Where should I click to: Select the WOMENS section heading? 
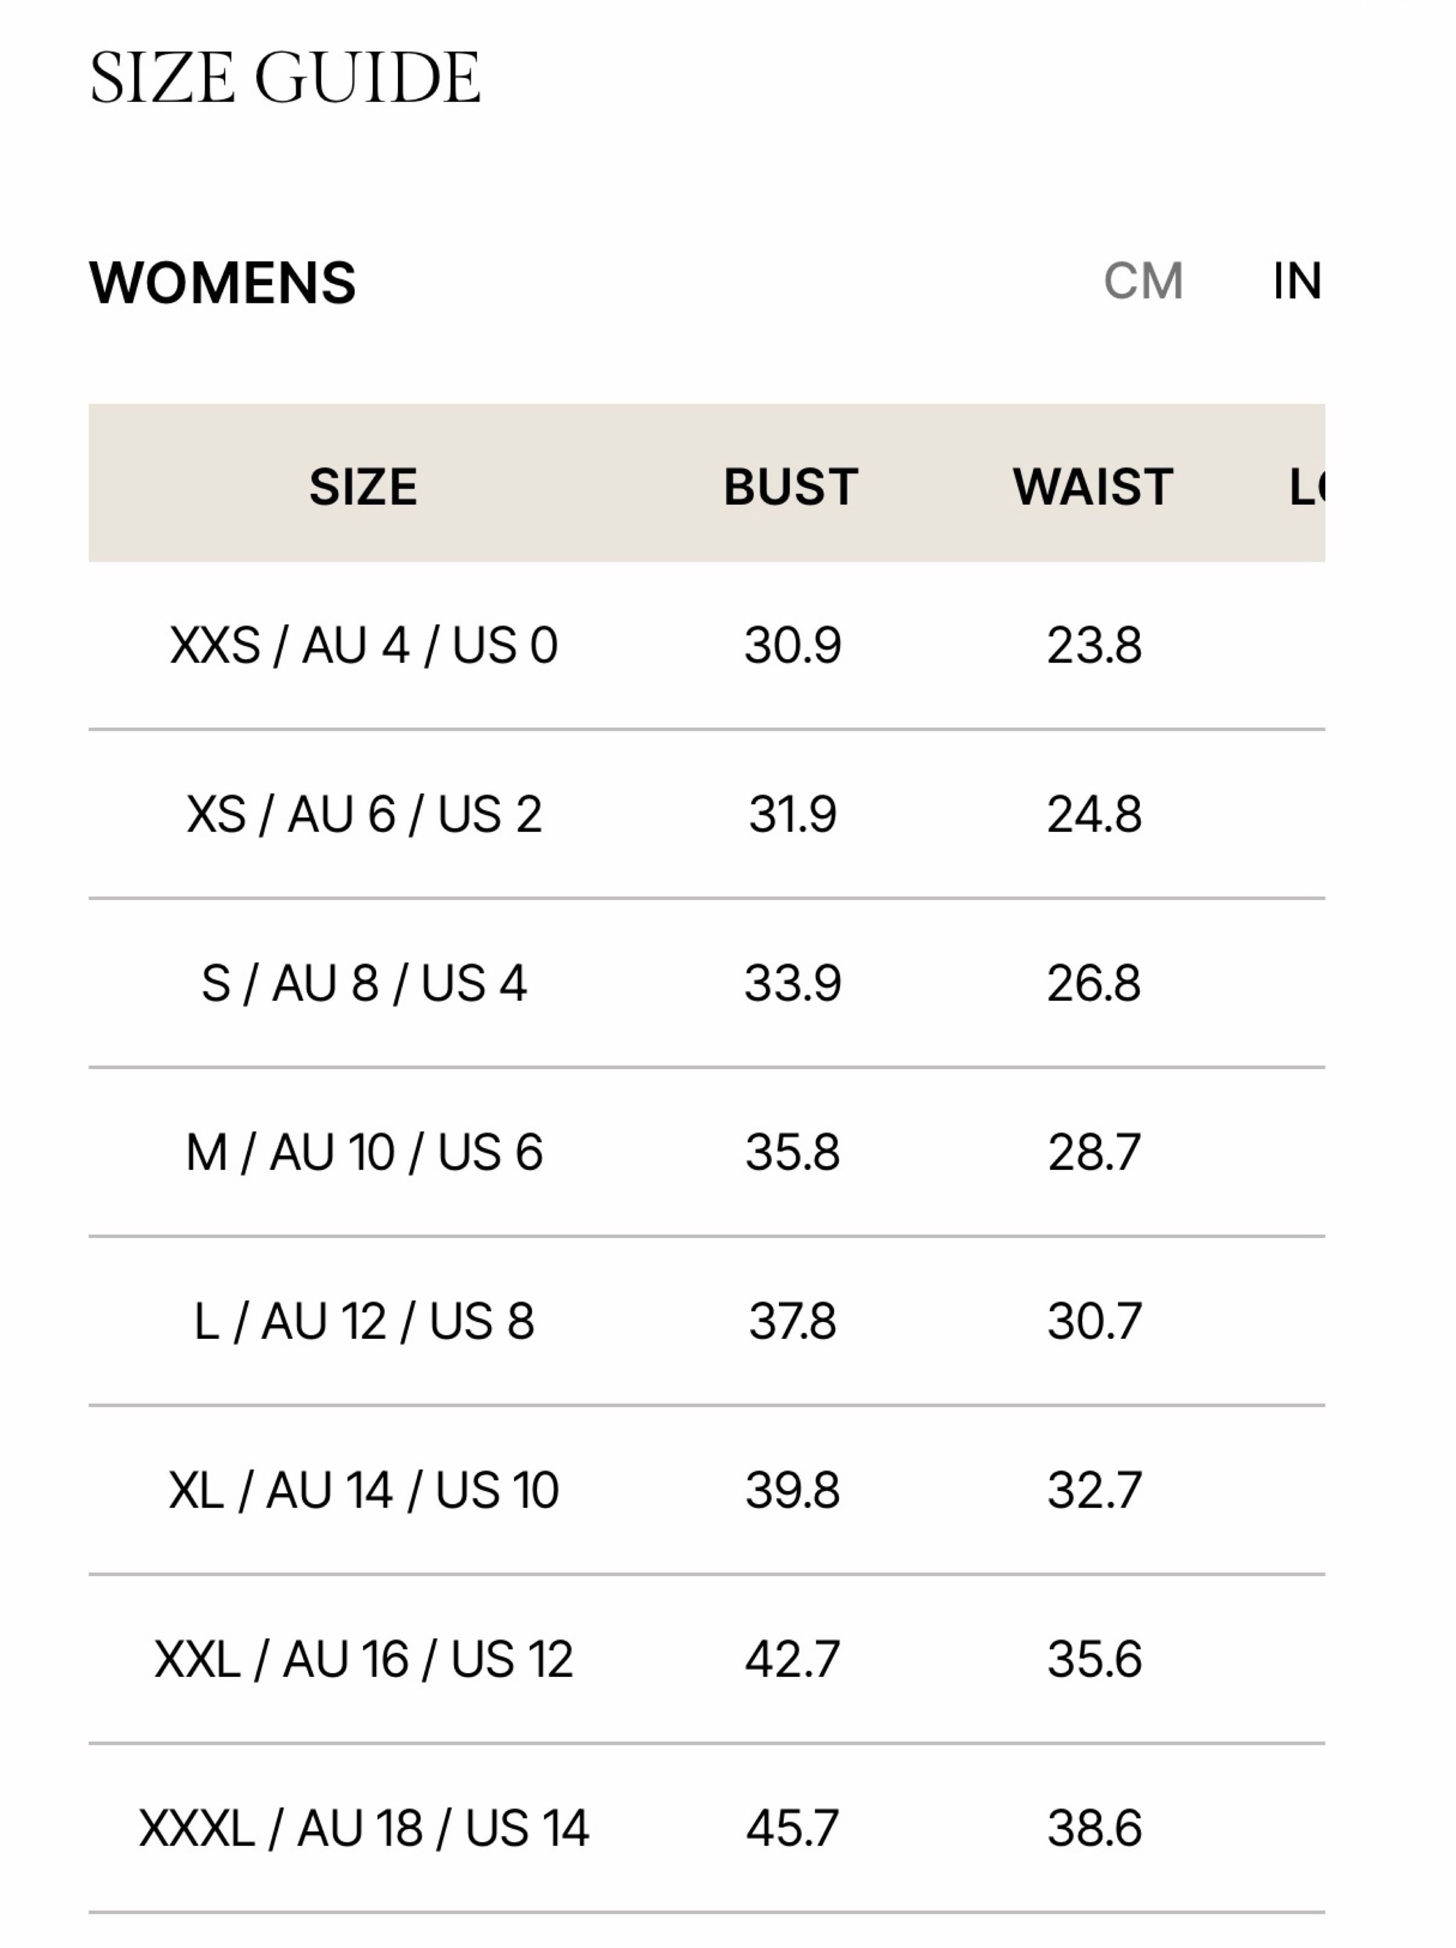click(x=223, y=282)
